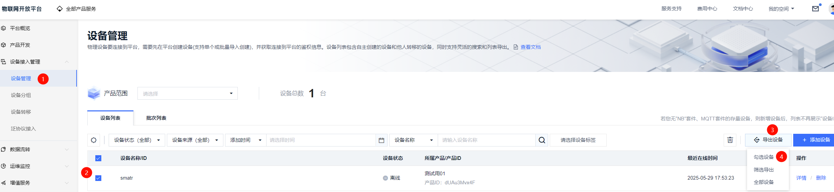This screenshot has height=192, width=834.
Task: Click the 最近在线时间 column header
Action: [x=702, y=158]
